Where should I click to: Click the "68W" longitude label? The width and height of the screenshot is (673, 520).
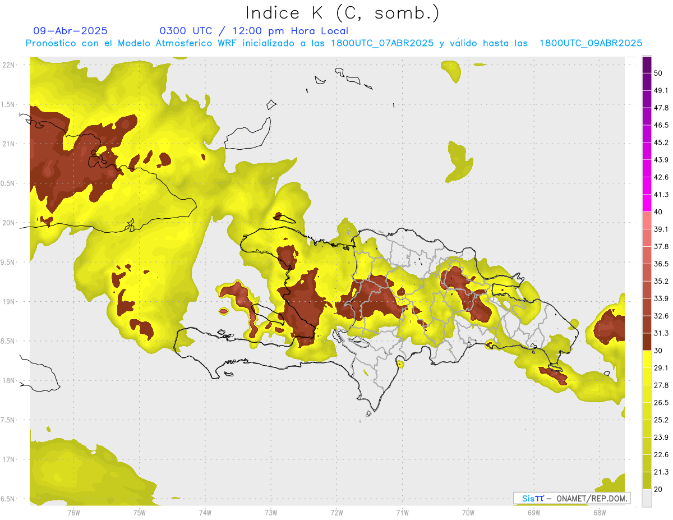click(600, 513)
